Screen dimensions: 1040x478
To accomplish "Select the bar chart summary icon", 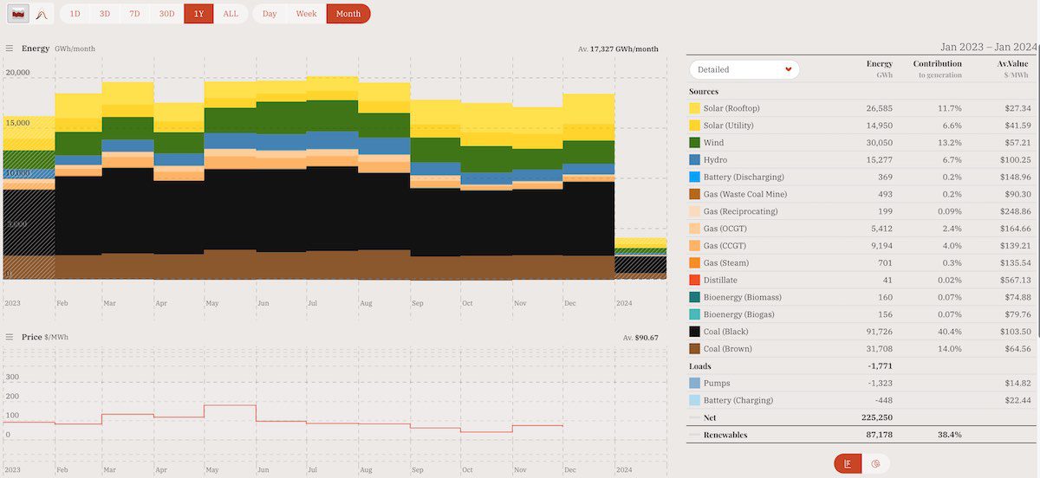I will pos(848,463).
